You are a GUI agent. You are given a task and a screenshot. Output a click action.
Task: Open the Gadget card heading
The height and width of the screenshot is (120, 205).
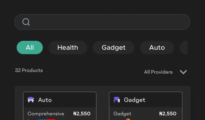[134, 100]
